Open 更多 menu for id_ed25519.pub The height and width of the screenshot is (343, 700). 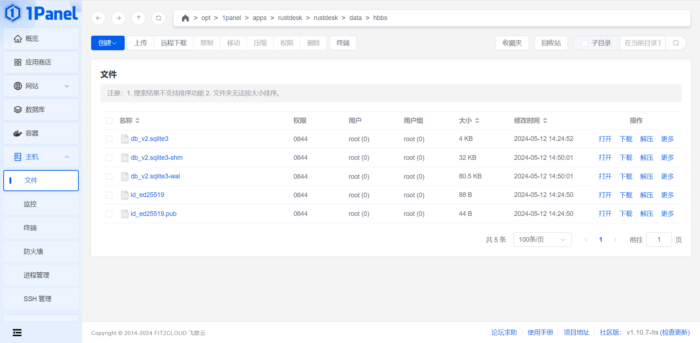click(x=668, y=214)
